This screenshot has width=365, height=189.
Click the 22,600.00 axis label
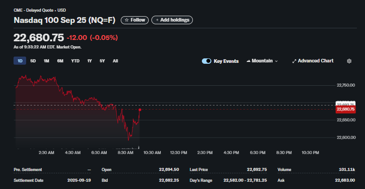point(346,137)
